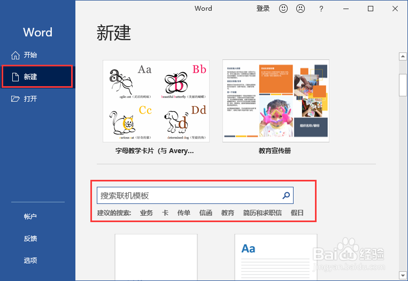Image resolution: width=408 pixels, height=281 pixels.
Task: Click the frowning face feedback icon
Action: pos(301,9)
